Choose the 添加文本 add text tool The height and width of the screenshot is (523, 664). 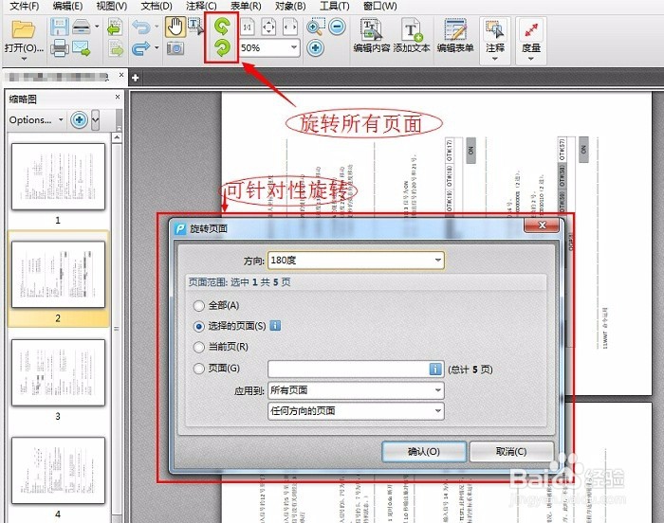[x=412, y=36]
